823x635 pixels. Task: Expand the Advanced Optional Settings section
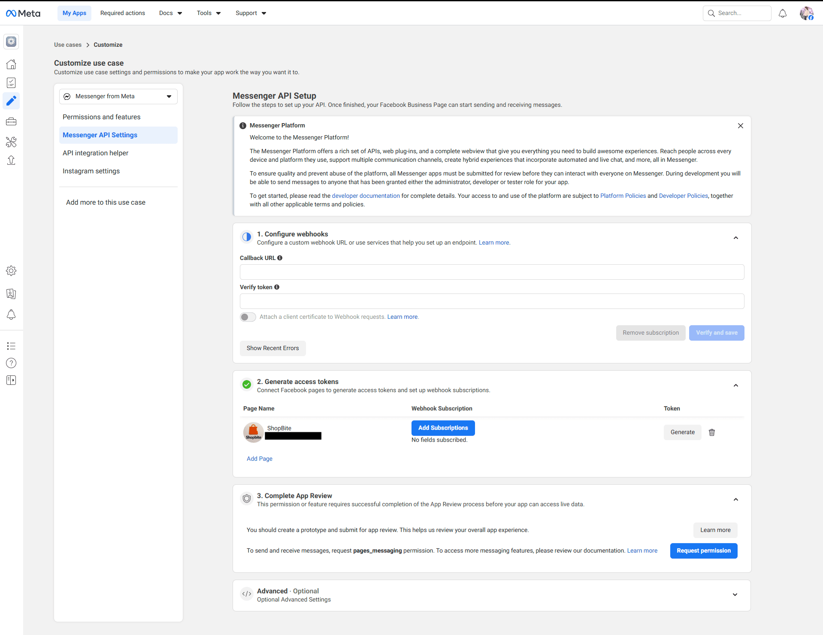tap(735, 595)
